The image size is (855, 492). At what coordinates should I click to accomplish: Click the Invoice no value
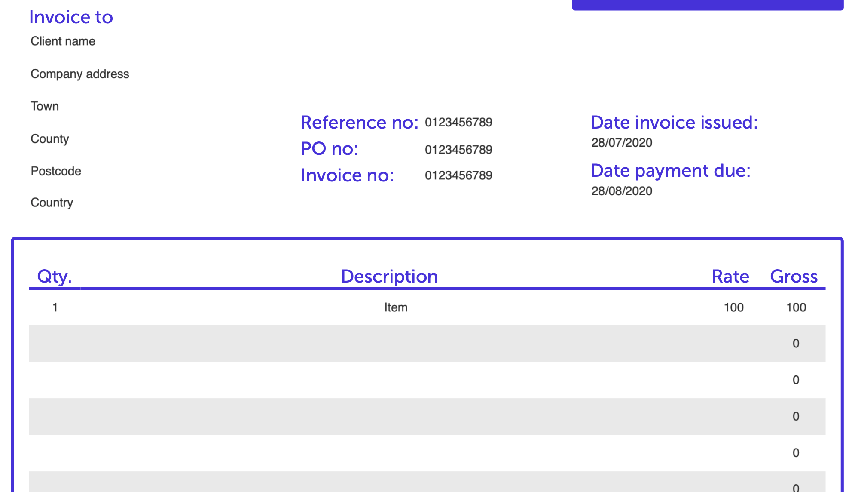[458, 175]
